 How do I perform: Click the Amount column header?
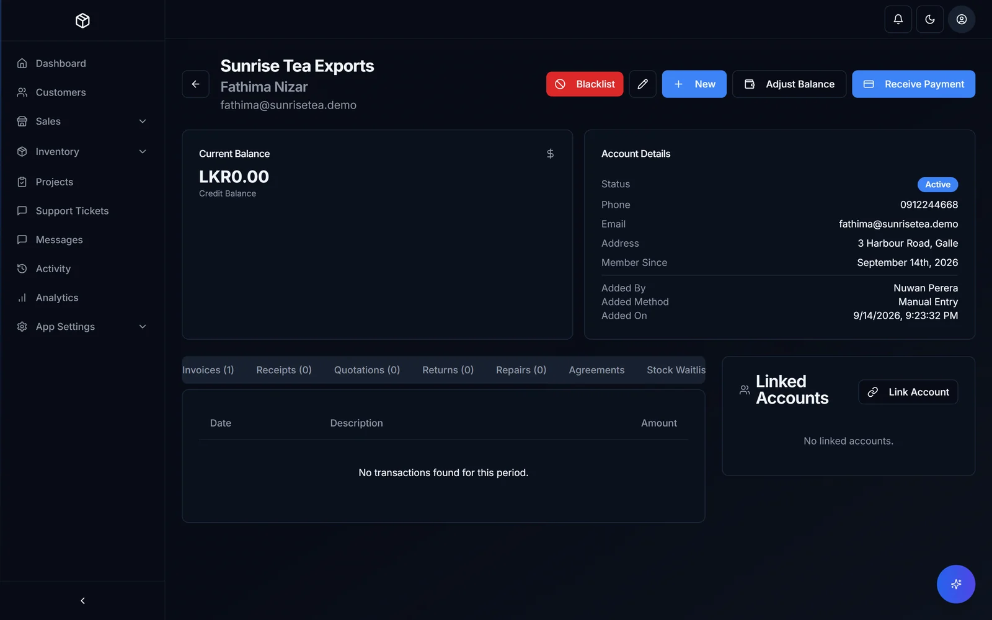pos(659,423)
